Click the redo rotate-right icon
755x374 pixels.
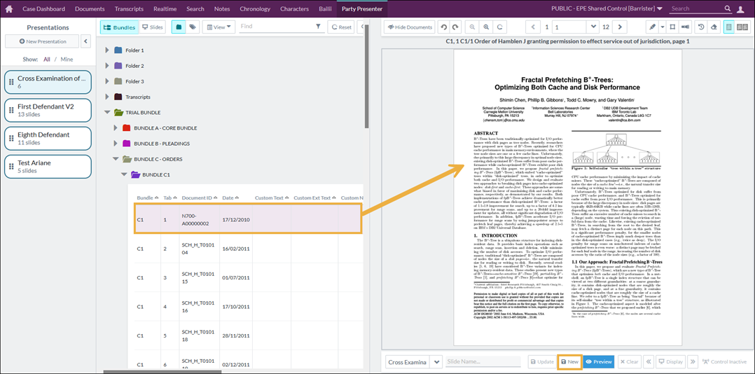(x=455, y=27)
